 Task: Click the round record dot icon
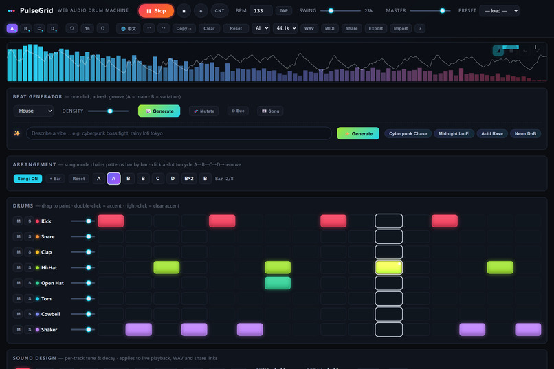tap(201, 11)
